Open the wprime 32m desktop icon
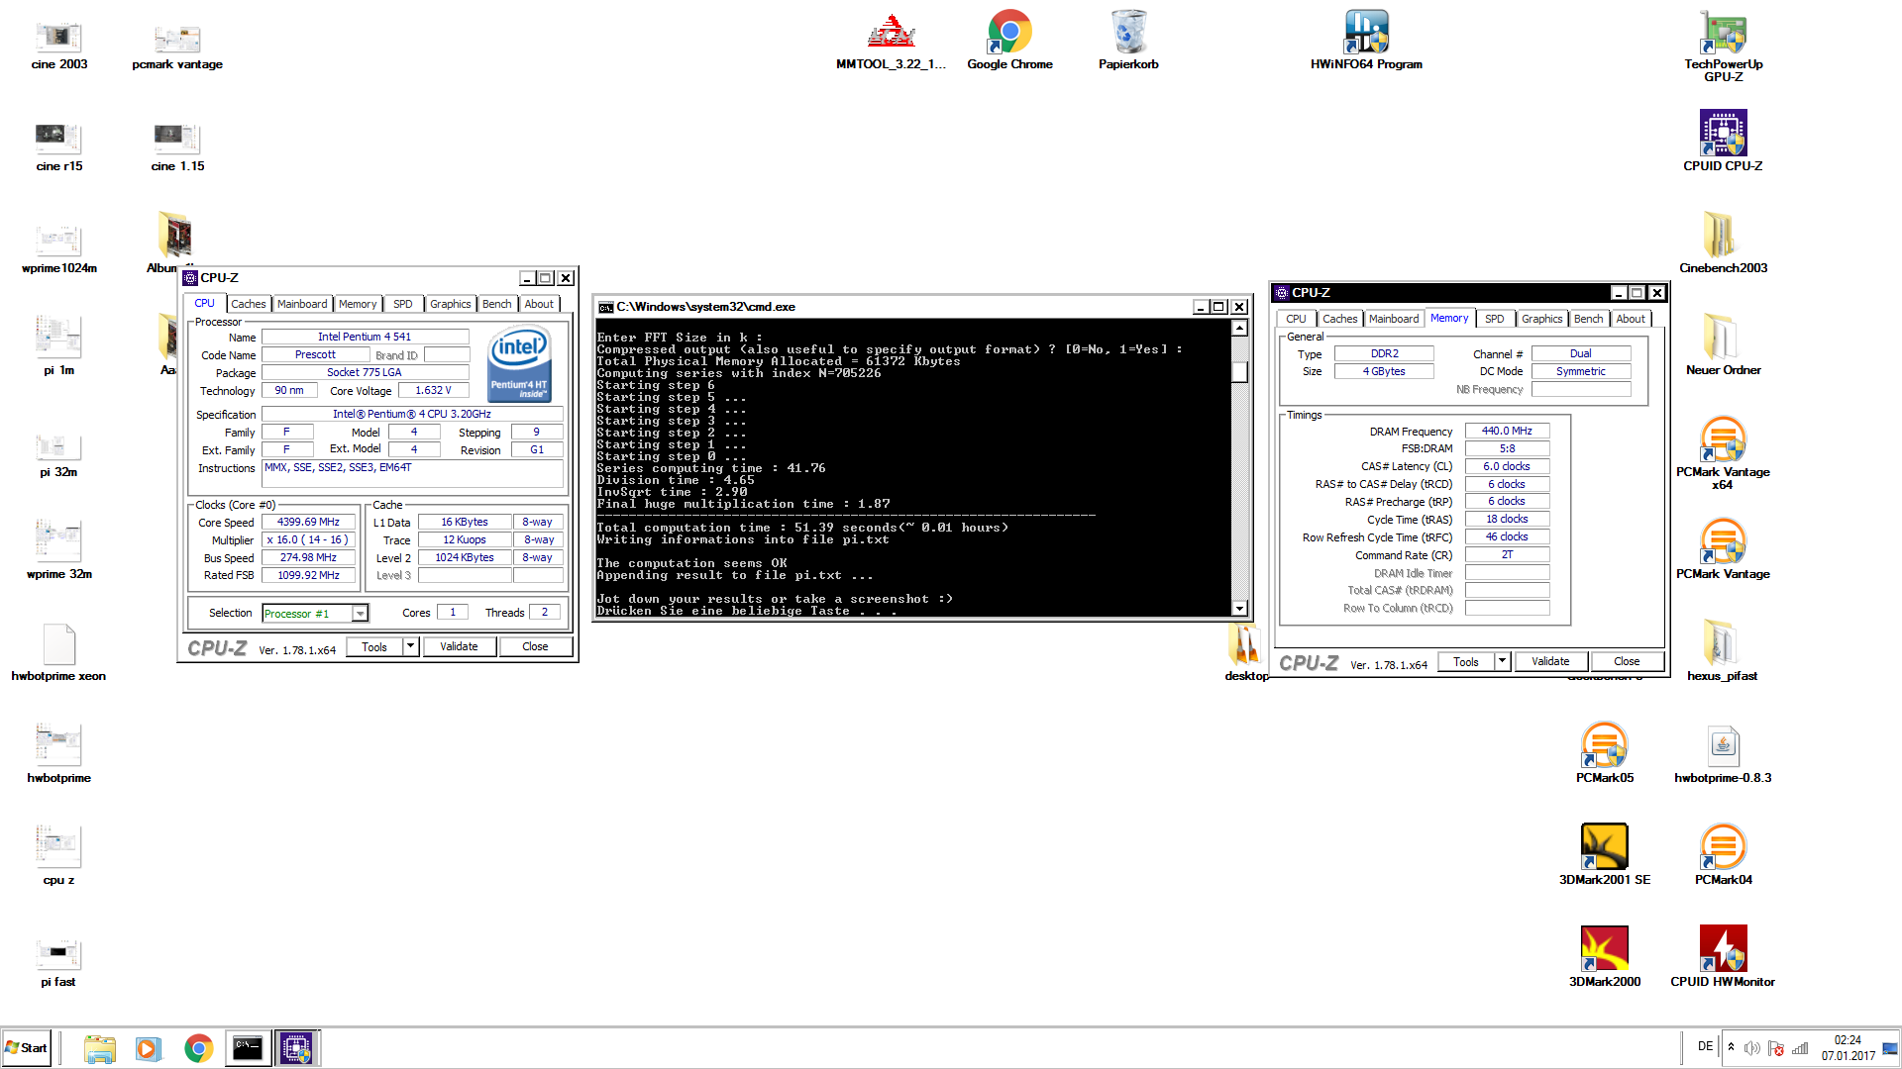1902x1069 pixels. click(59, 551)
